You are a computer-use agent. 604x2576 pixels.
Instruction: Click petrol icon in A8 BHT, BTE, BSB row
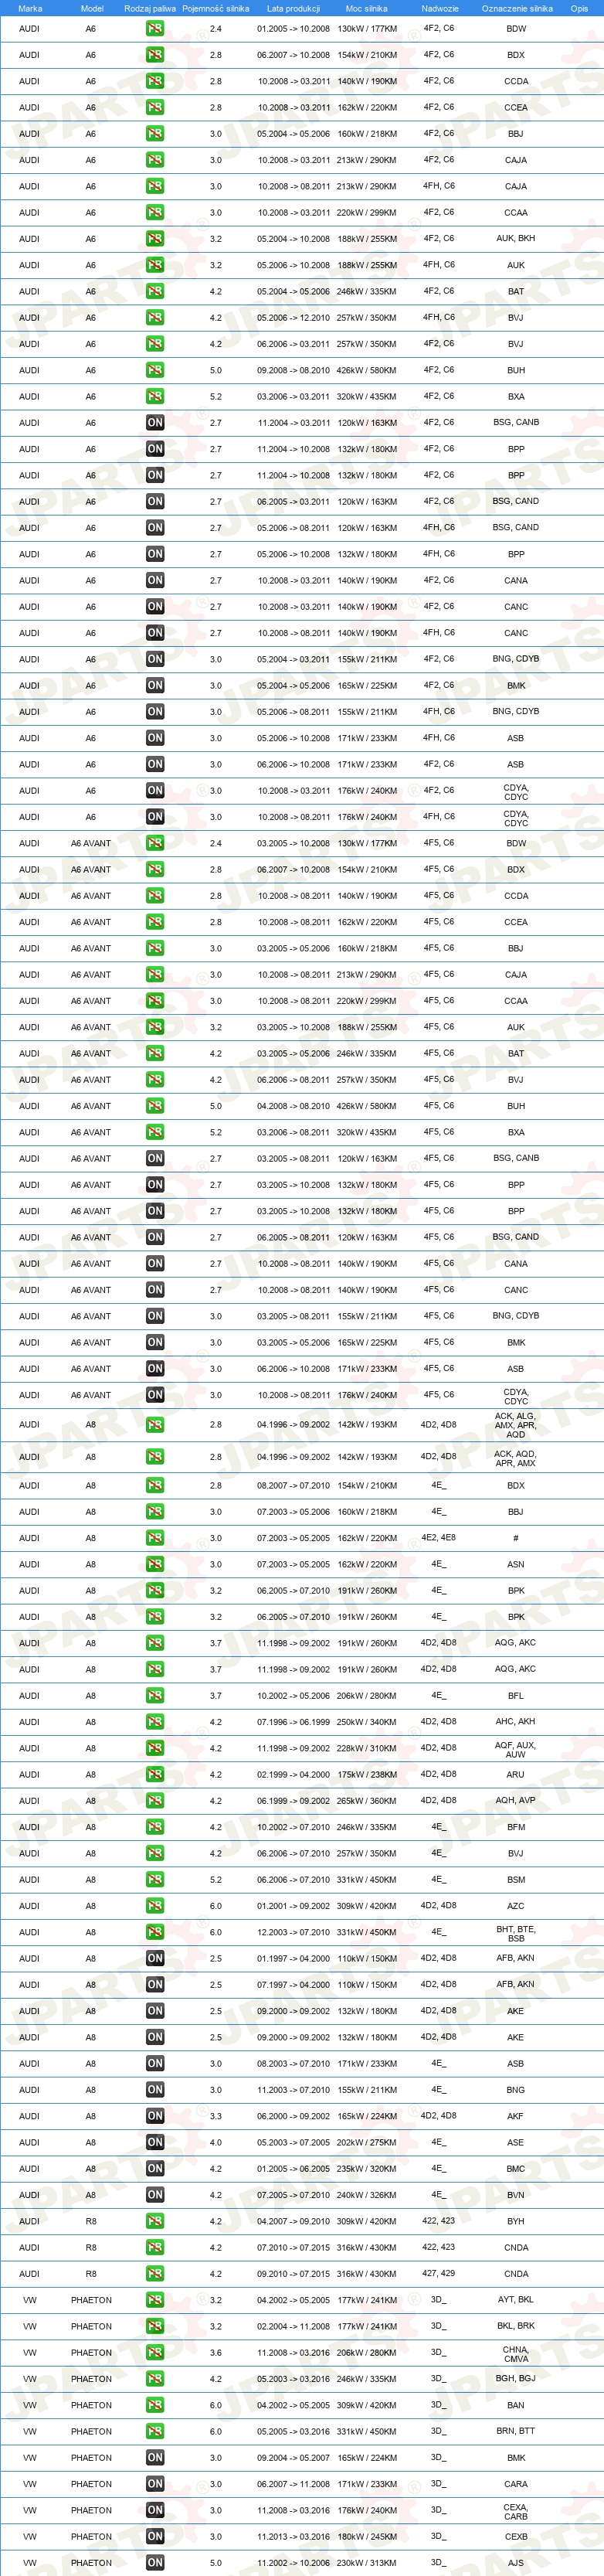click(x=155, y=1932)
